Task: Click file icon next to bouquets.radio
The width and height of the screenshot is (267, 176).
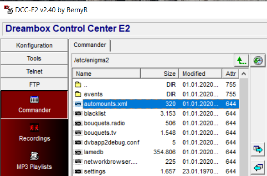Action: click(78, 123)
